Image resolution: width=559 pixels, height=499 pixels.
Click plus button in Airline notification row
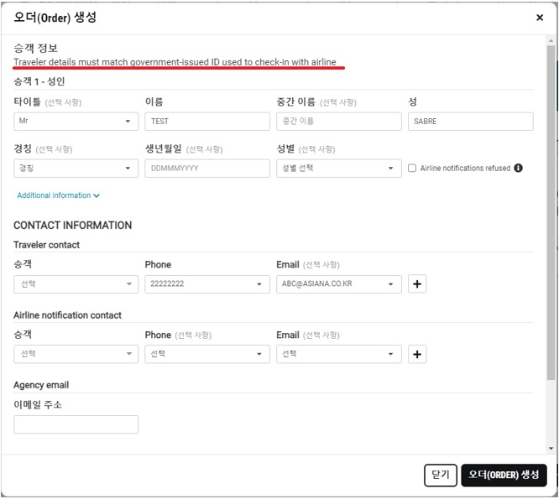[417, 354]
